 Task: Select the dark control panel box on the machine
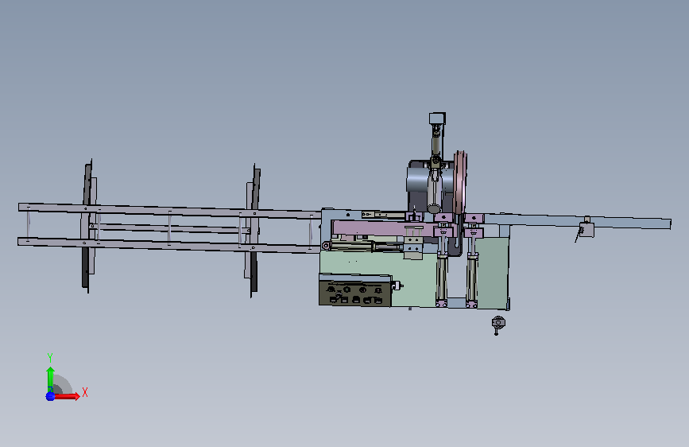click(x=355, y=294)
